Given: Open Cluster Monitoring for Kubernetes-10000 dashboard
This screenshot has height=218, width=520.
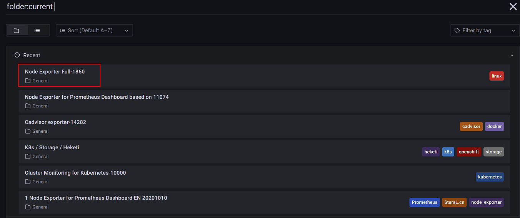Looking at the screenshot, I should click(75, 173).
